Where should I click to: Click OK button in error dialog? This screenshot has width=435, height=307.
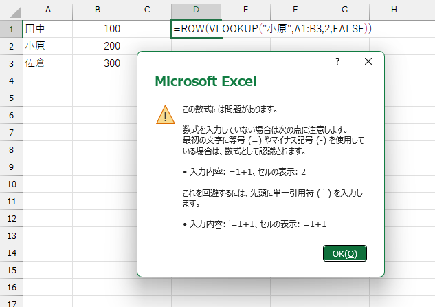point(344,253)
